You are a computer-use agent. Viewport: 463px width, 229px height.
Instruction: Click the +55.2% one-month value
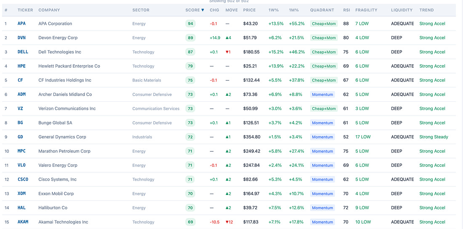click(x=297, y=24)
